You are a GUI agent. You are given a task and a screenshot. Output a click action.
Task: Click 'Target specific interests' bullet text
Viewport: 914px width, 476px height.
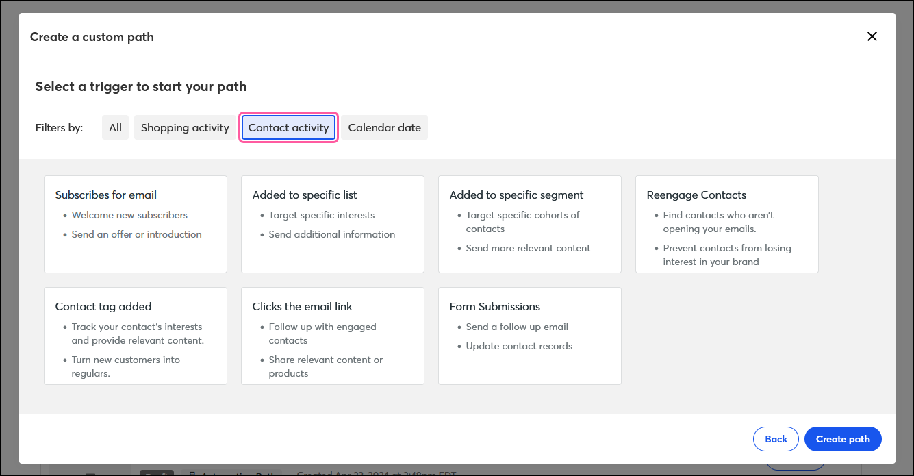(322, 215)
